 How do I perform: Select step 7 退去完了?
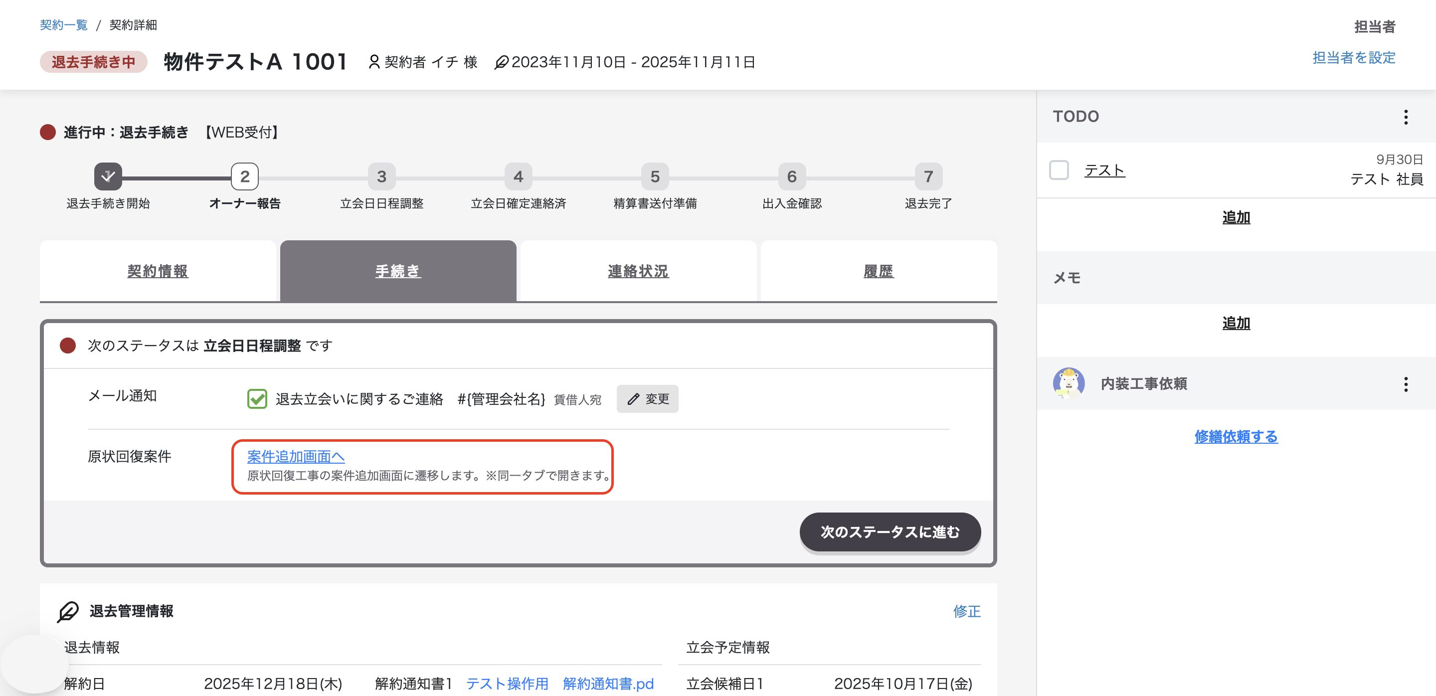point(929,176)
